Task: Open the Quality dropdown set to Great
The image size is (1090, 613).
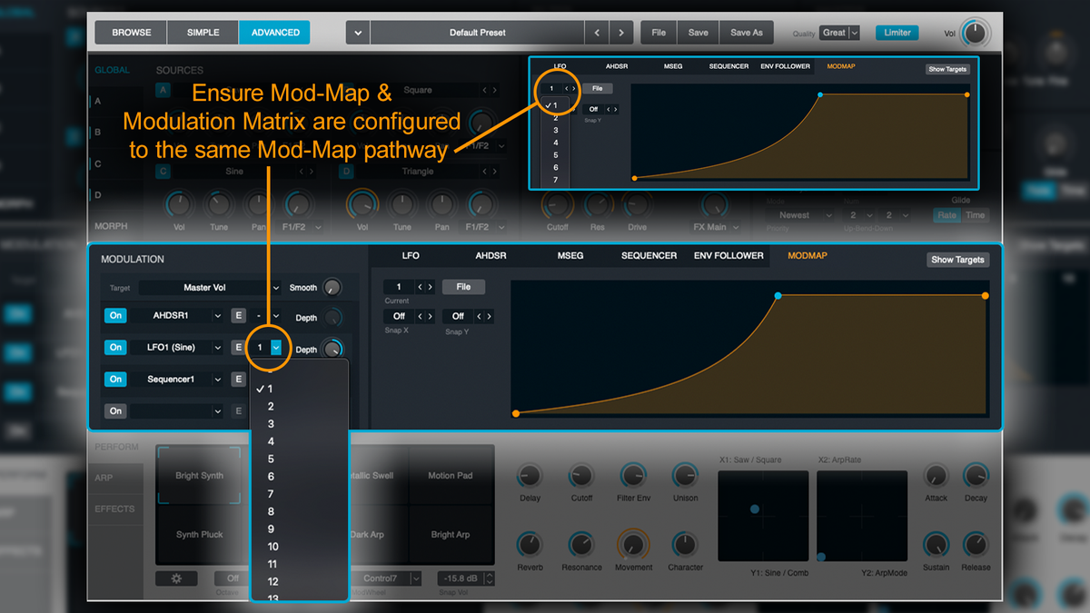Action: [838, 32]
